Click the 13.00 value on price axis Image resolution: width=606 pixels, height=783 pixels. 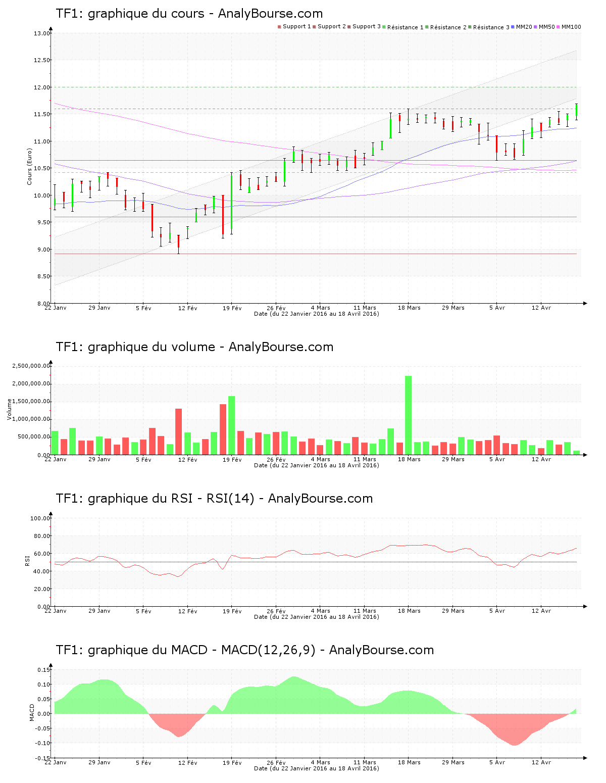coord(42,33)
